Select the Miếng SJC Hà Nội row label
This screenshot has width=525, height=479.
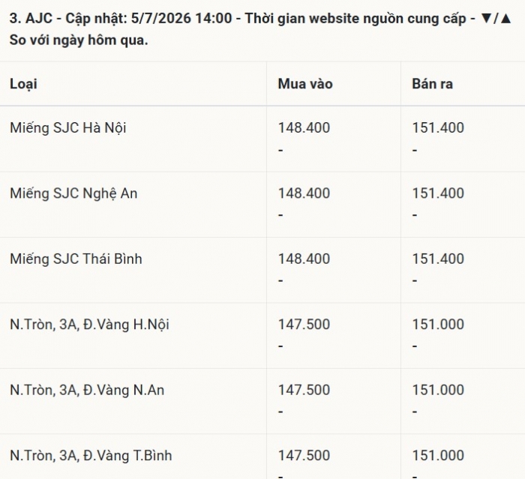(x=68, y=128)
